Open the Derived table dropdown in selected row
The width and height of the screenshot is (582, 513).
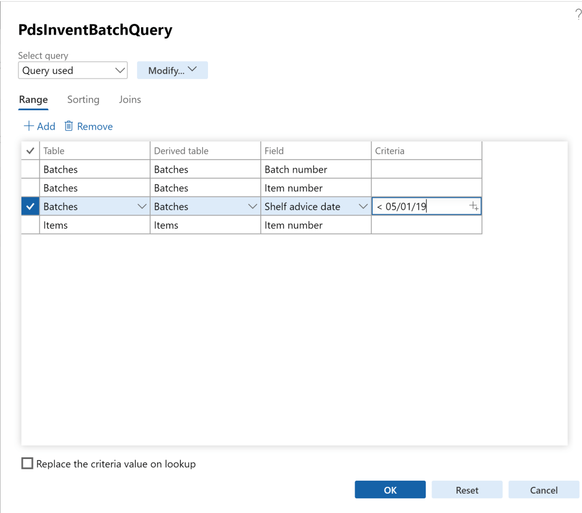click(x=253, y=207)
